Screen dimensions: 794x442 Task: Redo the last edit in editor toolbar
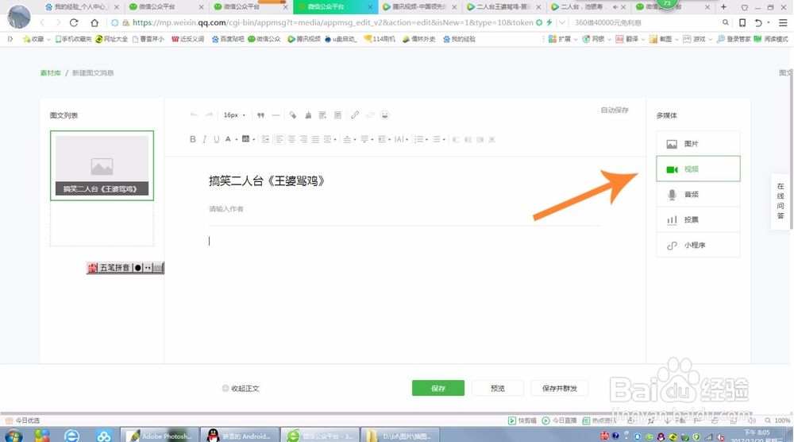click(x=209, y=115)
